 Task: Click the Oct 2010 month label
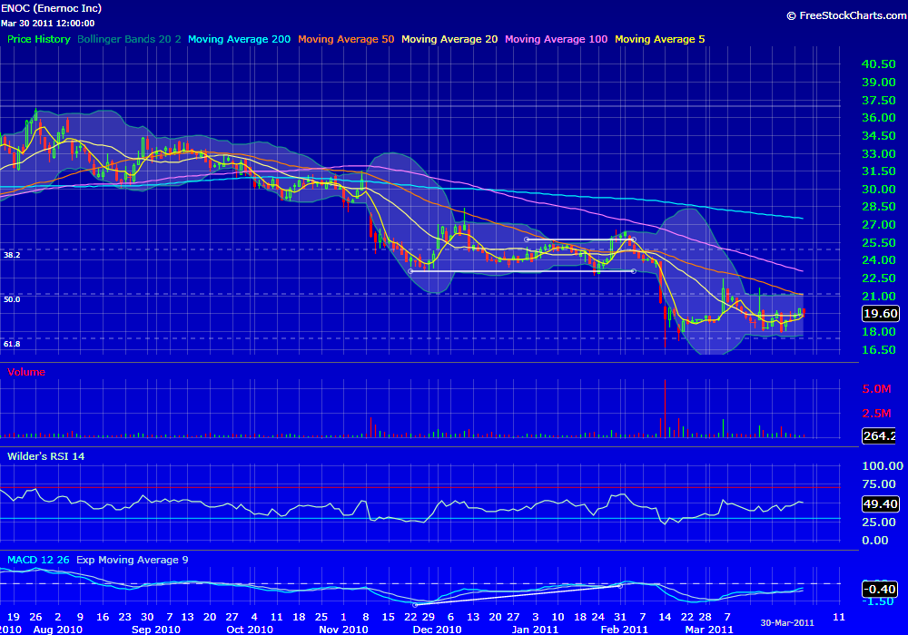click(250, 630)
